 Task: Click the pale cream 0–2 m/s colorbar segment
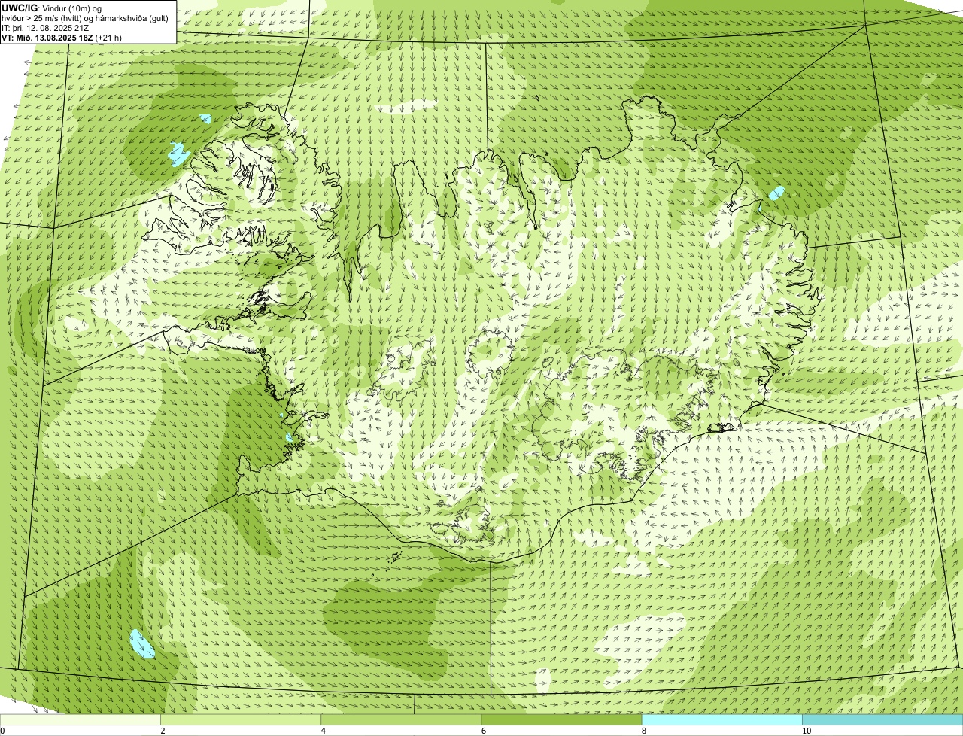click(81, 719)
